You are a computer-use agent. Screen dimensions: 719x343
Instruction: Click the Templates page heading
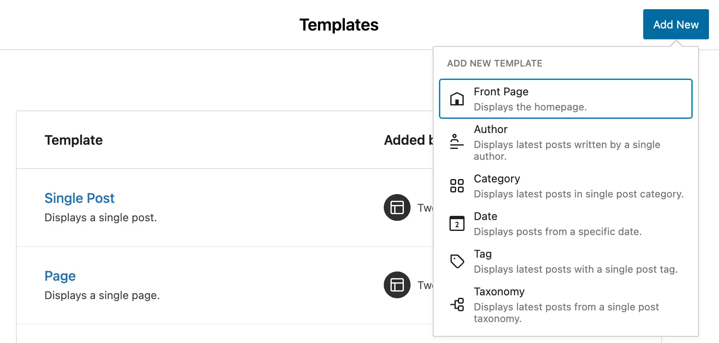(339, 25)
